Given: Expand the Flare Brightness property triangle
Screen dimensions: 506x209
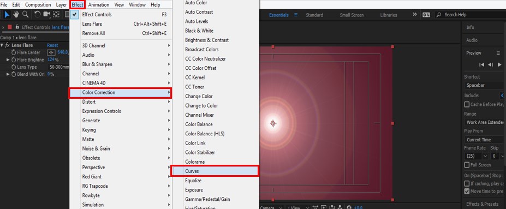Looking at the screenshot, I should (x=8, y=59).
